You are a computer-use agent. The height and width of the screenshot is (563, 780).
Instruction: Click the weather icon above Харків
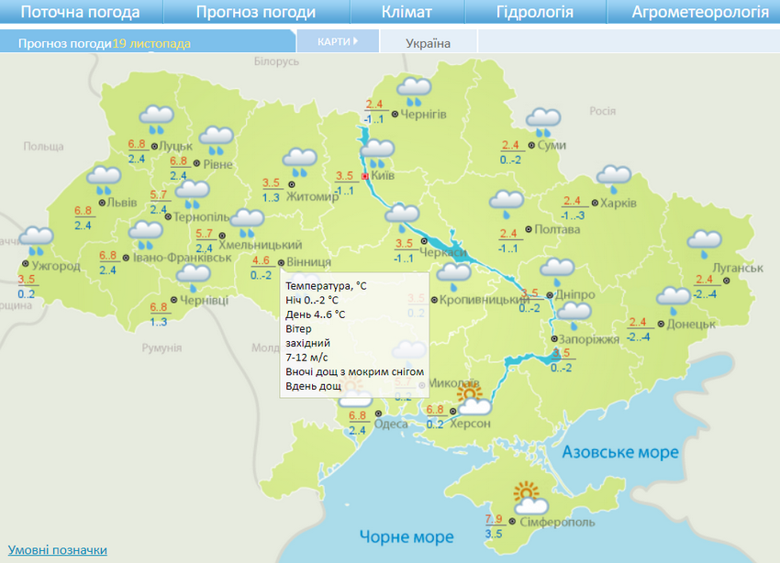(x=613, y=177)
